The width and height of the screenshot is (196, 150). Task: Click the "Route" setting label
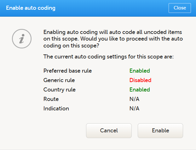pos(51,99)
